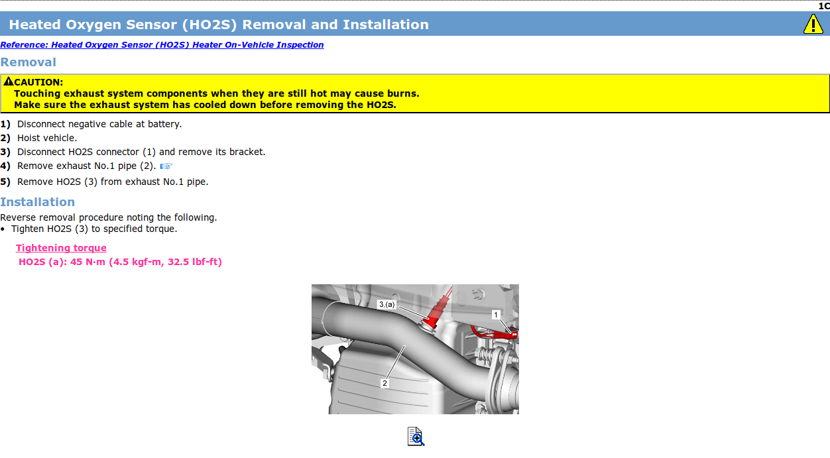Click callout label 2 in the diagram
Viewport: 830px width, 458px height.
(x=384, y=383)
